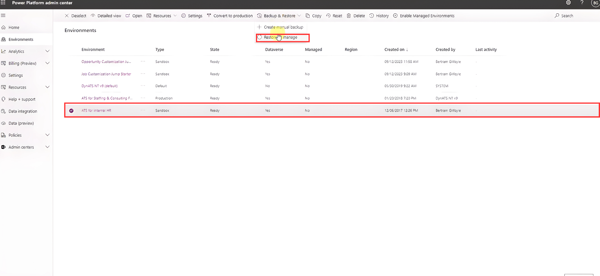Click the Type column header
Screen dimensions: 600x276
click(160, 50)
